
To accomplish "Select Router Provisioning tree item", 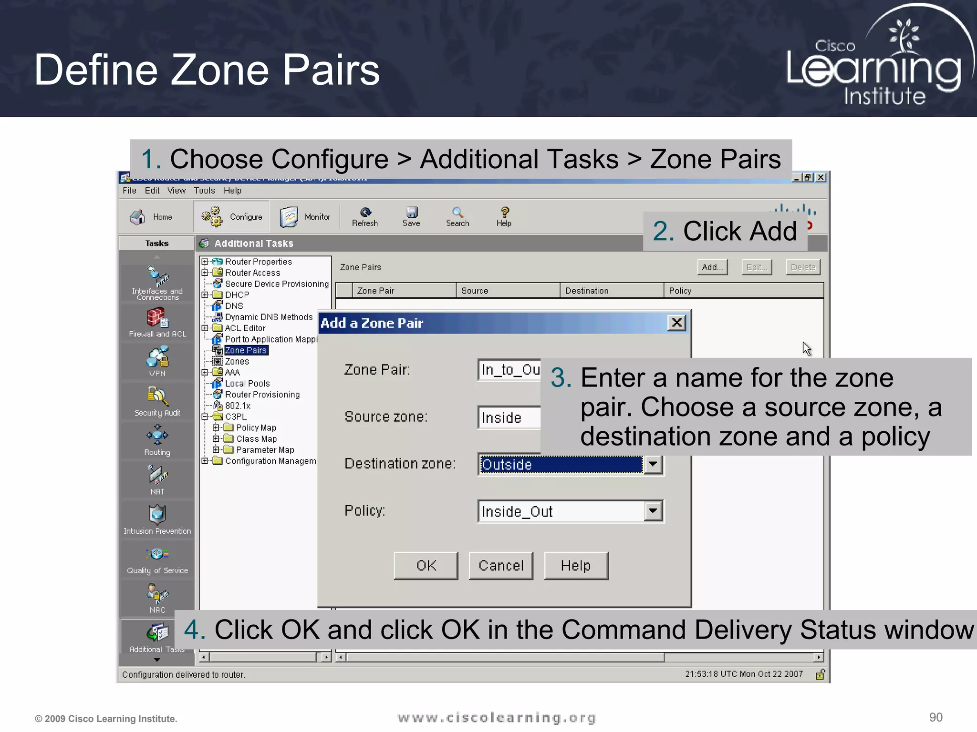I will tap(262, 395).
